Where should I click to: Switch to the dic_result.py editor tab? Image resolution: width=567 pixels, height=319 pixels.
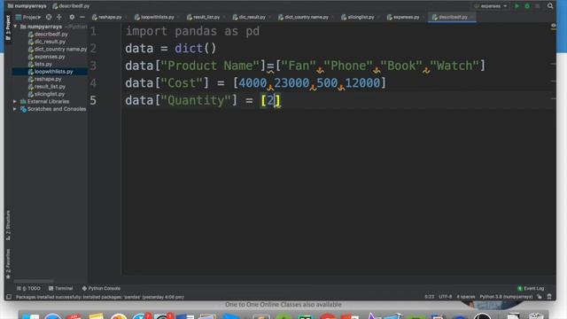[252, 17]
